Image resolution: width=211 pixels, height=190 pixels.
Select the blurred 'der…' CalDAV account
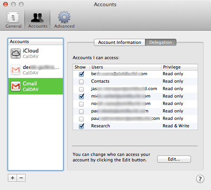[35, 70]
